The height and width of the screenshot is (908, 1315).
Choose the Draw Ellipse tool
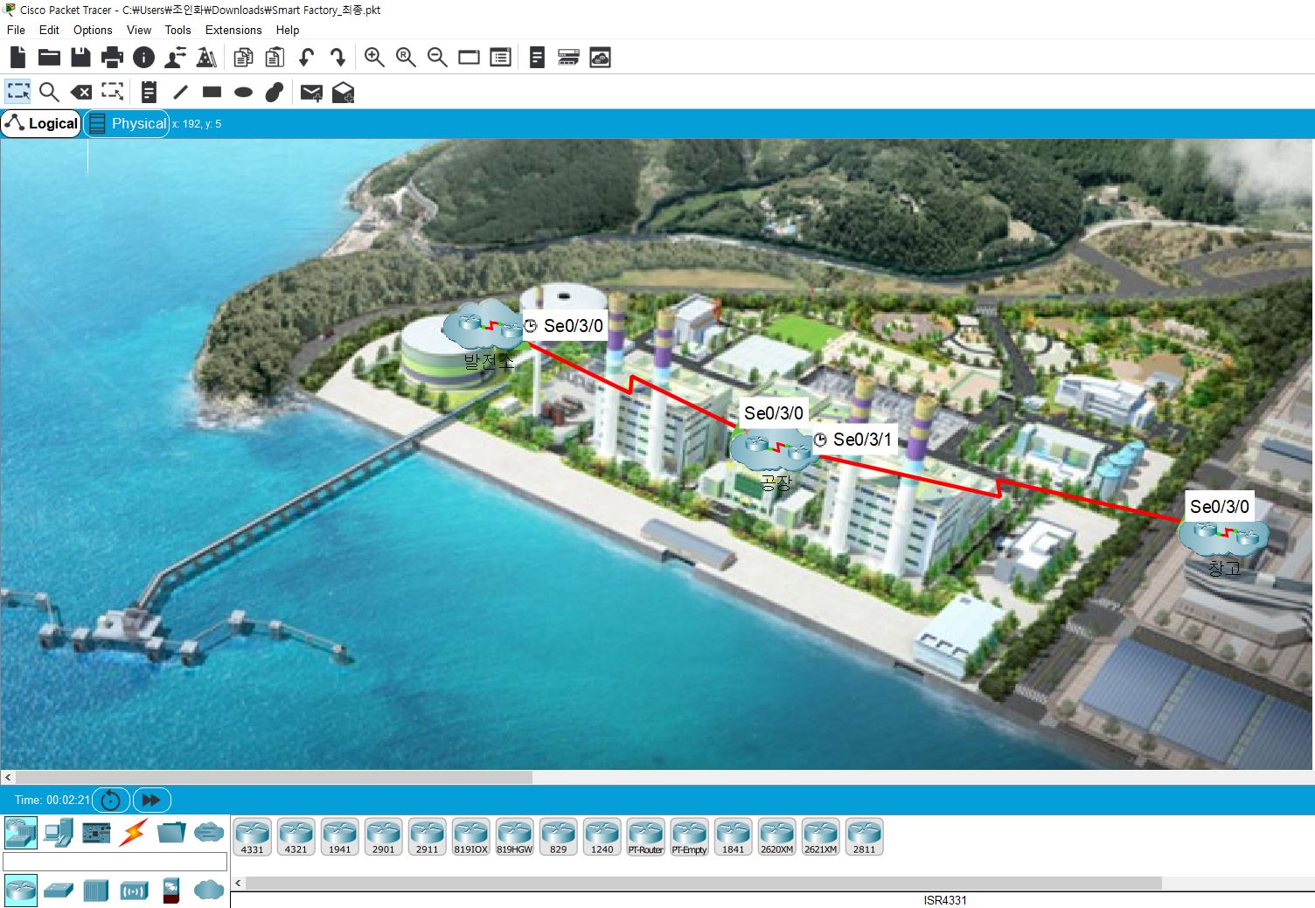pos(243,91)
